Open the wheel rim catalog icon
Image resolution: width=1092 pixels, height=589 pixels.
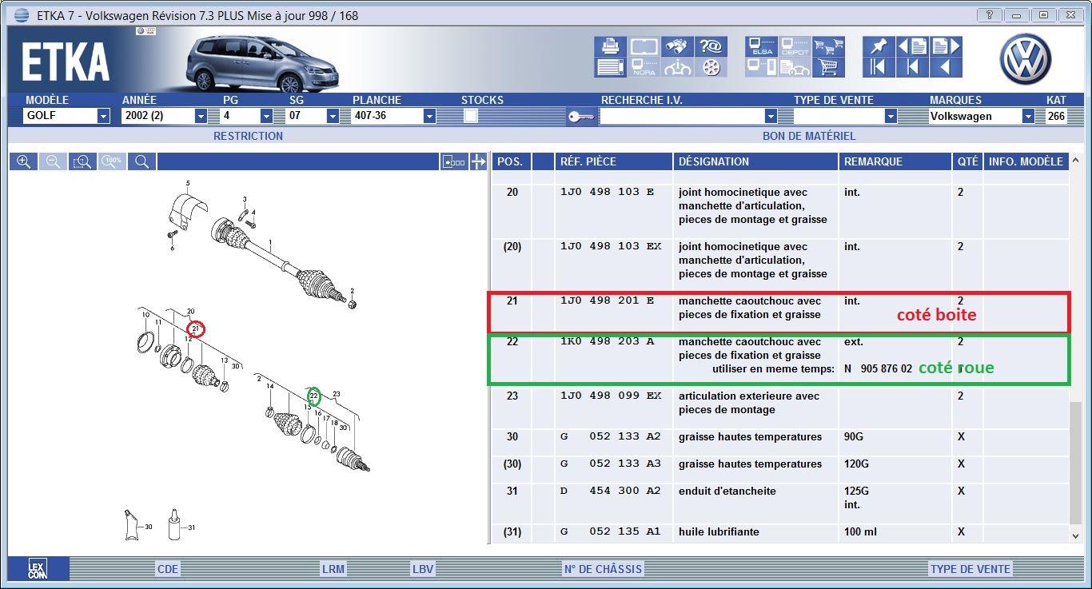(711, 67)
